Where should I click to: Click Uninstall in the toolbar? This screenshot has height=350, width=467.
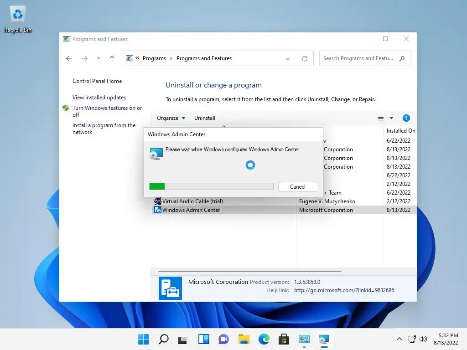(x=205, y=118)
